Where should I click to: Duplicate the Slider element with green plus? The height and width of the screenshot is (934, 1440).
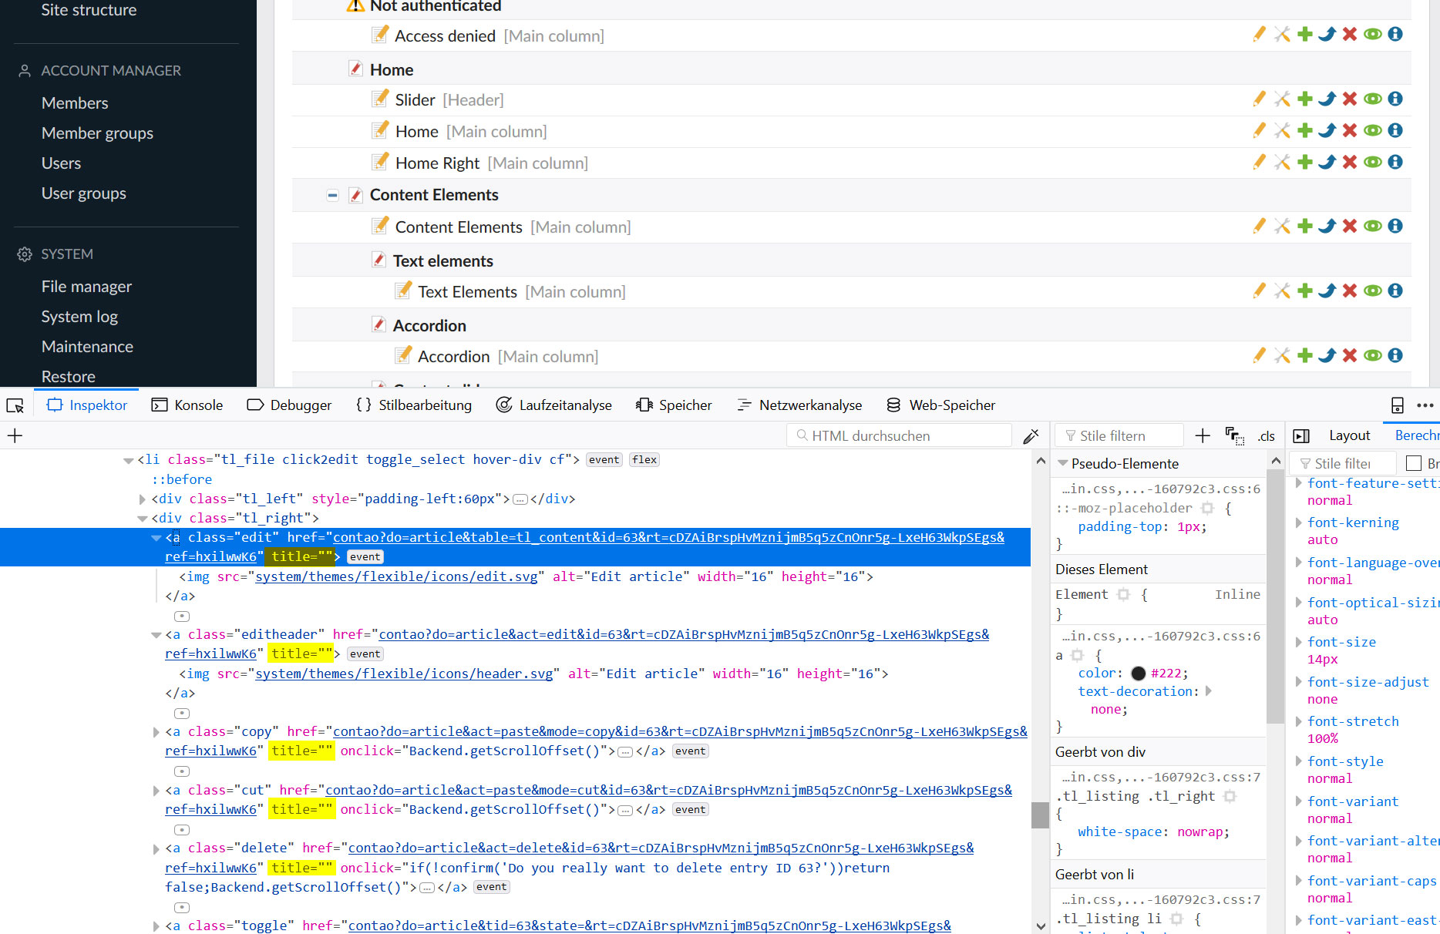(x=1304, y=99)
